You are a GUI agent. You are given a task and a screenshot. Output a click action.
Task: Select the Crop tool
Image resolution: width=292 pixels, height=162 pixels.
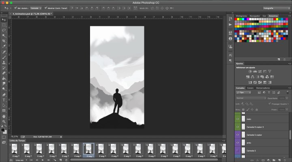(x=4, y=41)
